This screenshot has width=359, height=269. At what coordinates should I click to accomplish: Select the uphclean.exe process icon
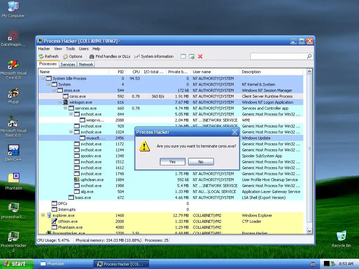(77, 180)
